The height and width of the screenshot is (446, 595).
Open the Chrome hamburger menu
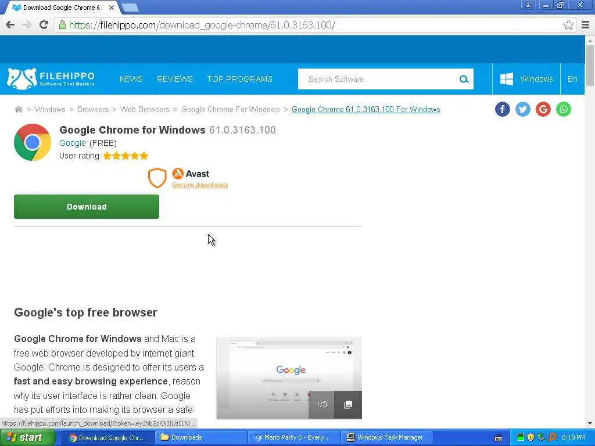586,25
